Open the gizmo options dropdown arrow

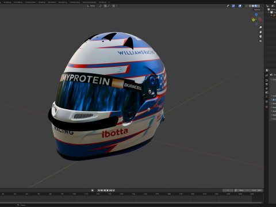(x=236, y=6)
